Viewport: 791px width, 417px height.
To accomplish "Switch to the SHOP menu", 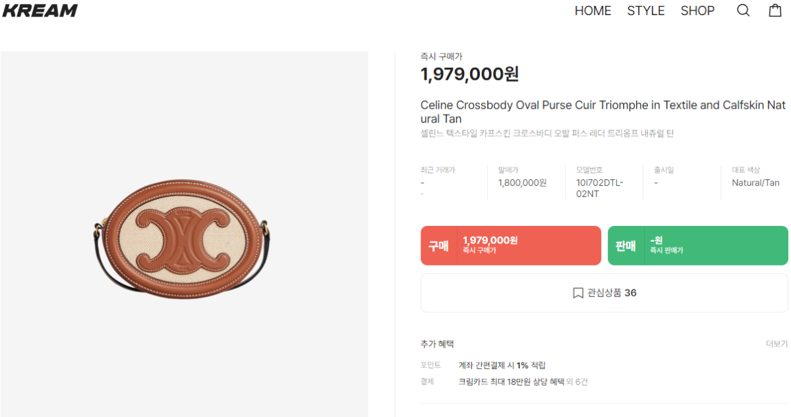I will pos(697,11).
